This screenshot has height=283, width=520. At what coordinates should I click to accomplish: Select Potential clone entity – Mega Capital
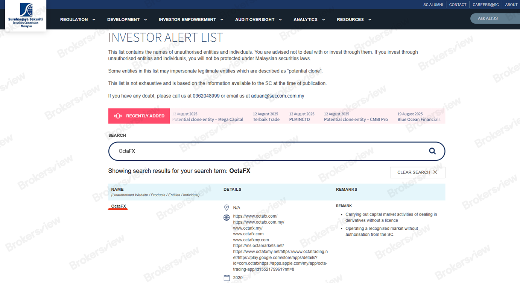(x=208, y=117)
